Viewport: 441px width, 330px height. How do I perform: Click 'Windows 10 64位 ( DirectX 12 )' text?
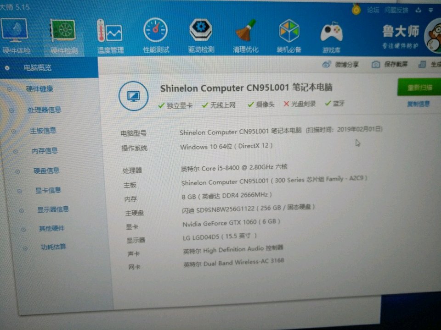click(x=226, y=146)
